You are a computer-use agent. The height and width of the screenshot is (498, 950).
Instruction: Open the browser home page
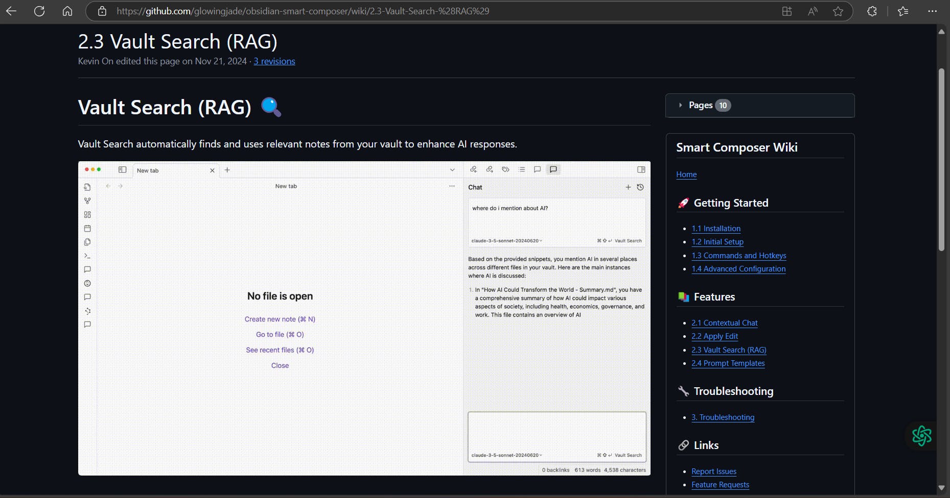pos(67,11)
